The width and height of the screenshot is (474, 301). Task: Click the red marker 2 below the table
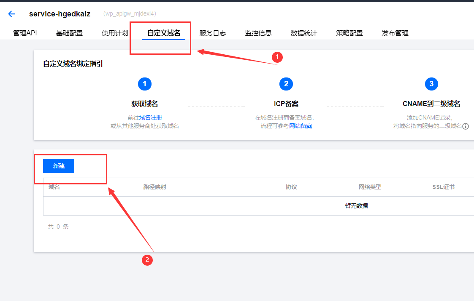[x=147, y=260]
